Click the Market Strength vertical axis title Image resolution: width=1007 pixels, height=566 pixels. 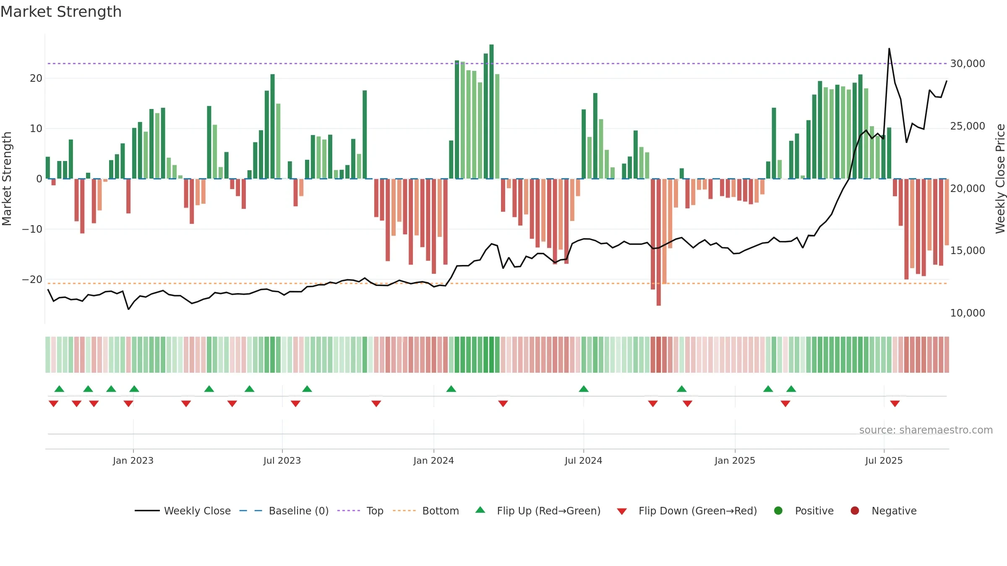tap(7, 179)
